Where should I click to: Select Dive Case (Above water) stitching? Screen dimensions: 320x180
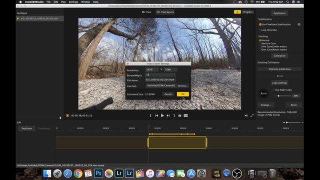(x=260, y=49)
